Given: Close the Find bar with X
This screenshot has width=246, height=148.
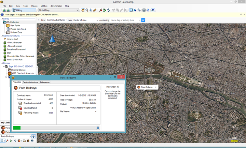Looking at the screenshot, I should (x=39, y=20).
